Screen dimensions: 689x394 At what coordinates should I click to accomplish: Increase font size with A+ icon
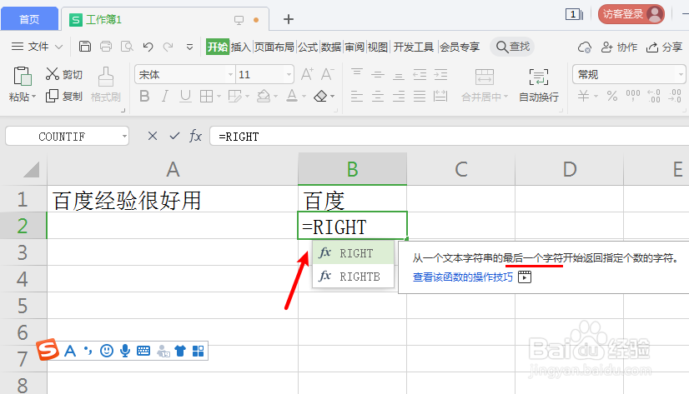307,74
